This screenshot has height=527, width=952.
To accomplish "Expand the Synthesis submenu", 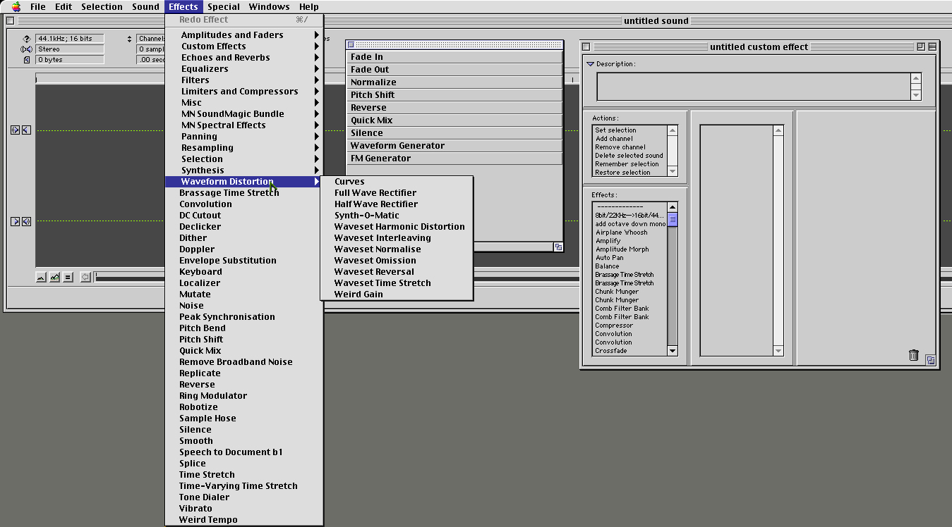I will pyautogui.click(x=244, y=170).
